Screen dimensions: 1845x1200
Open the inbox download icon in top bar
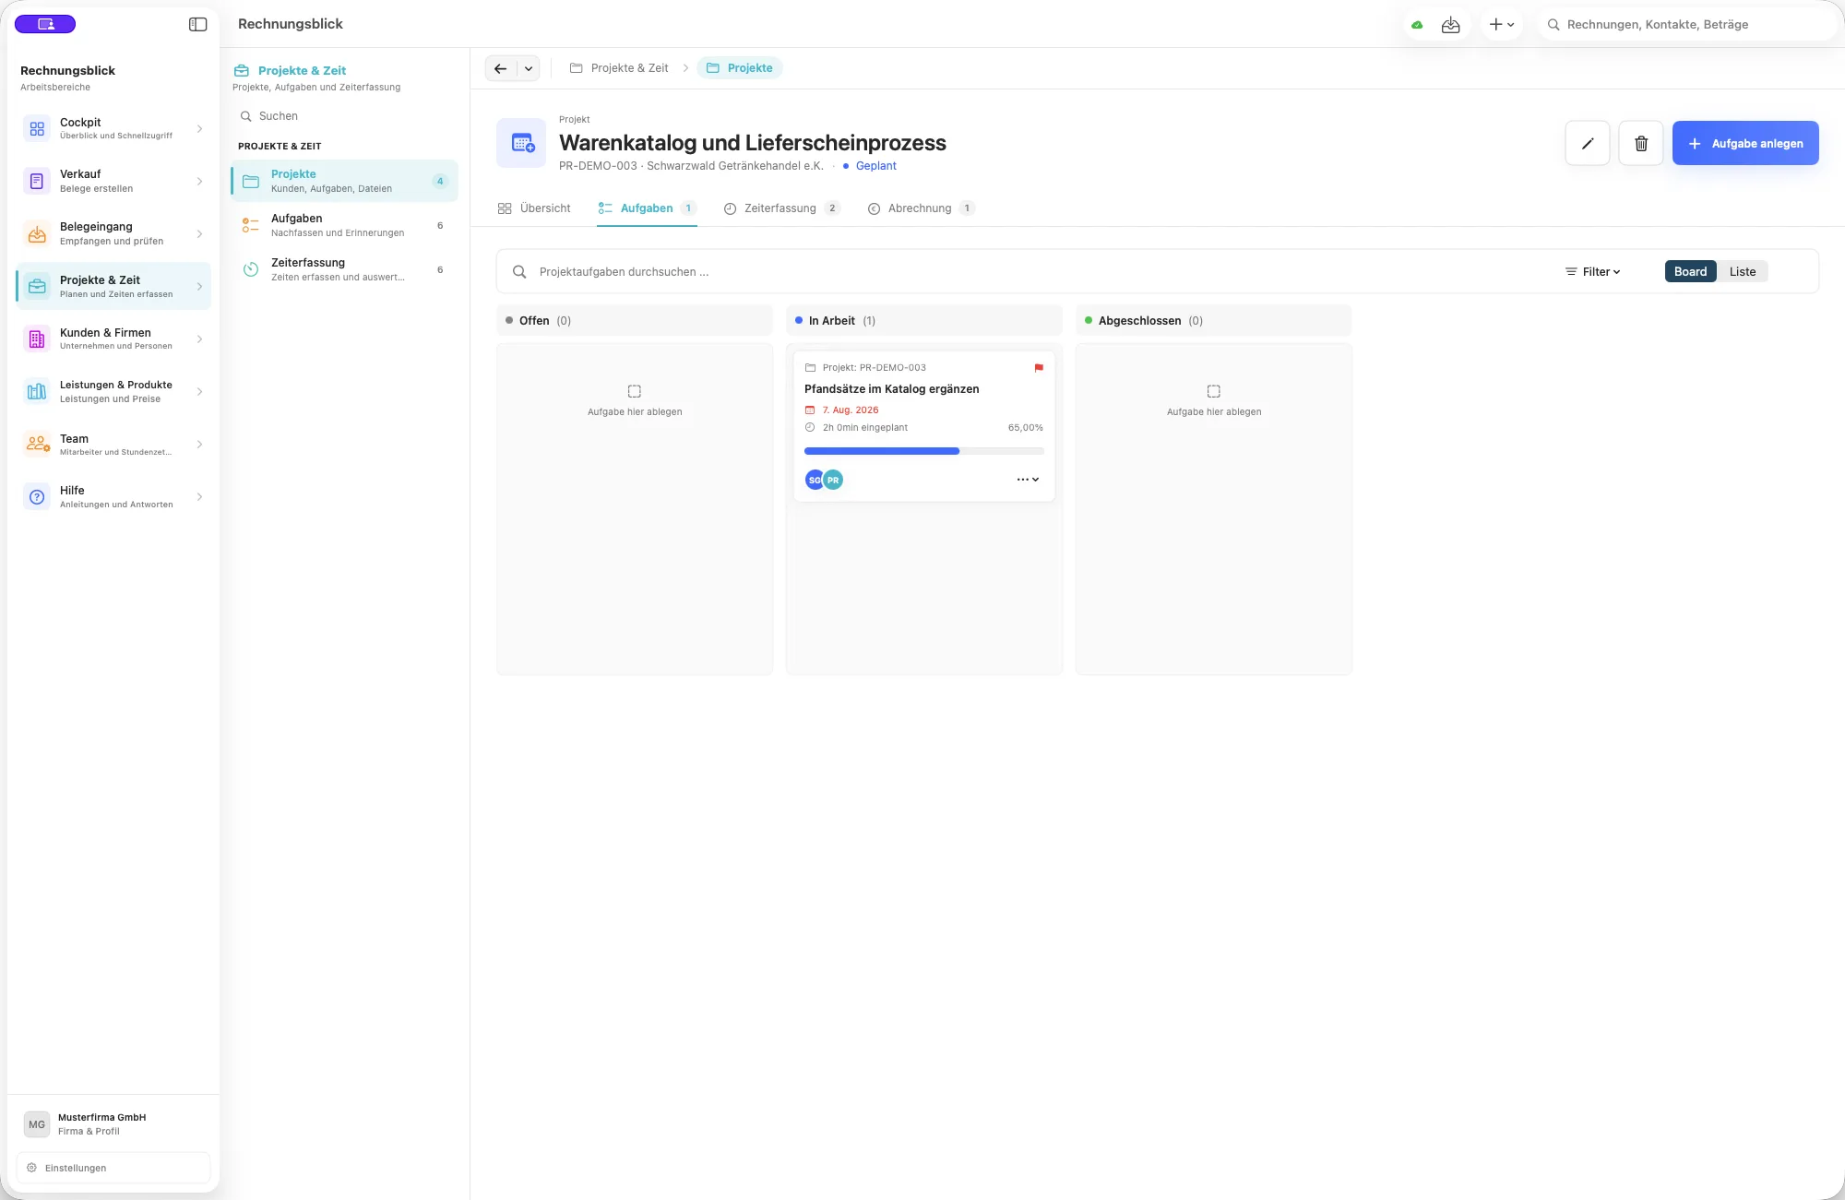click(x=1451, y=25)
